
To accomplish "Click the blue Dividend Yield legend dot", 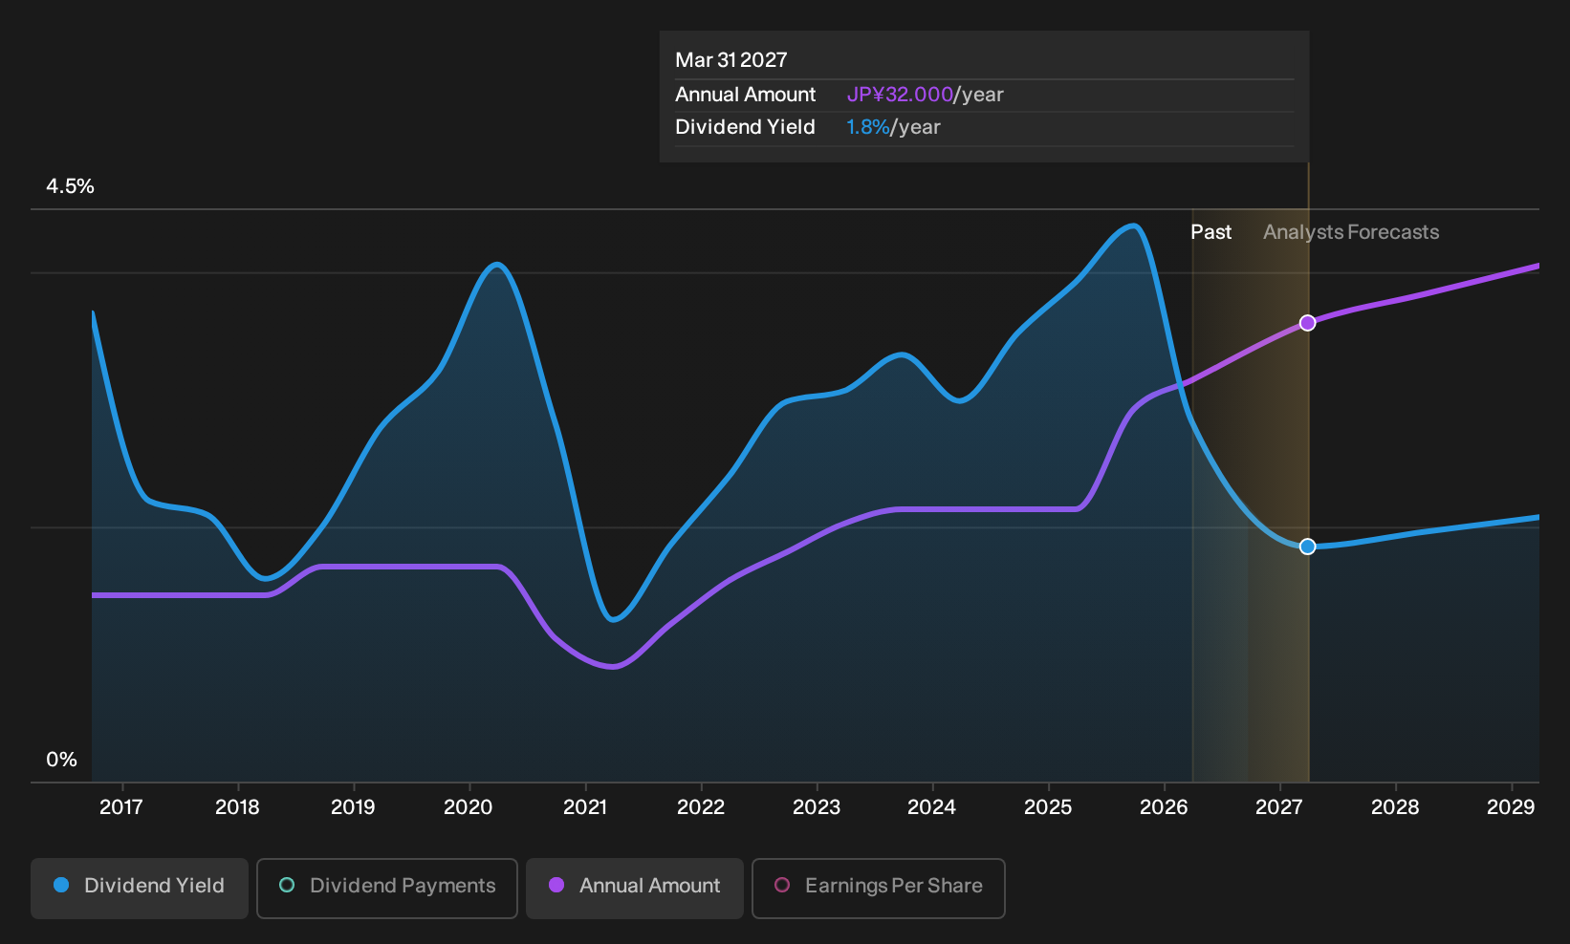I will 61,885.
